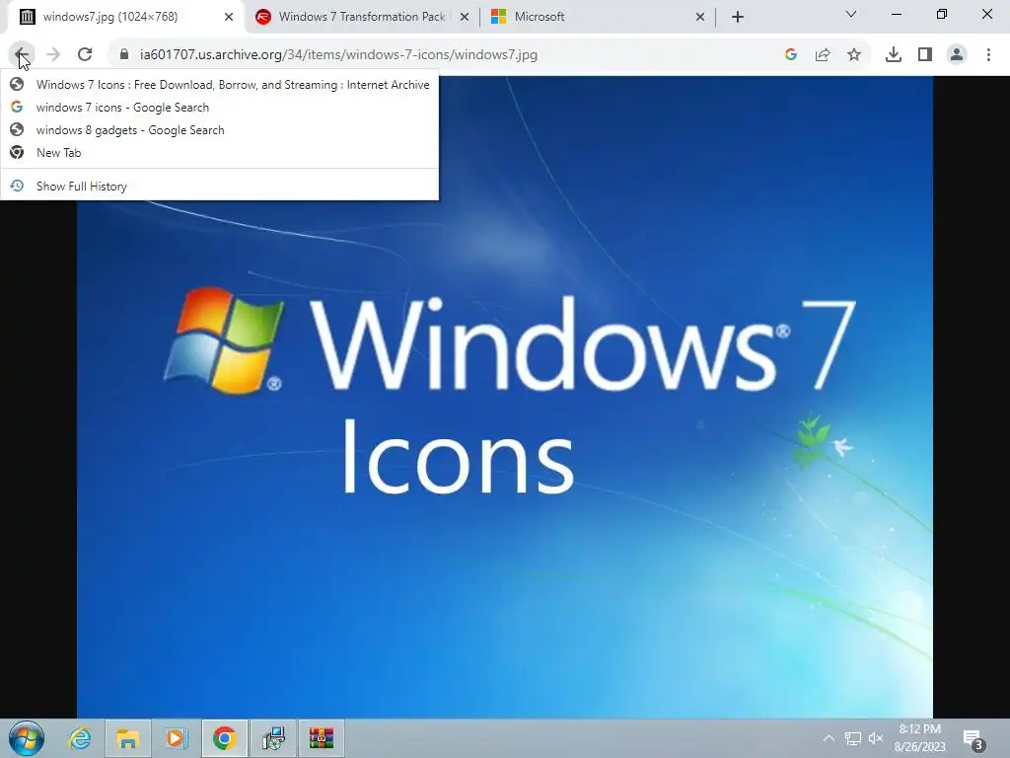Screen dimensions: 1010x758
Task: Reload the current page
Action: [x=85, y=55]
